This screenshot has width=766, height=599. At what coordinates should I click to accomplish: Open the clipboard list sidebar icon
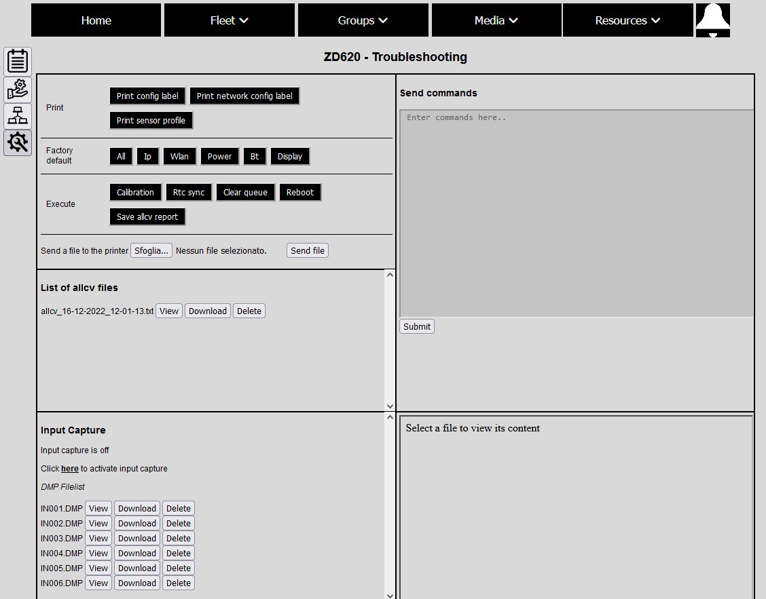tap(18, 62)
